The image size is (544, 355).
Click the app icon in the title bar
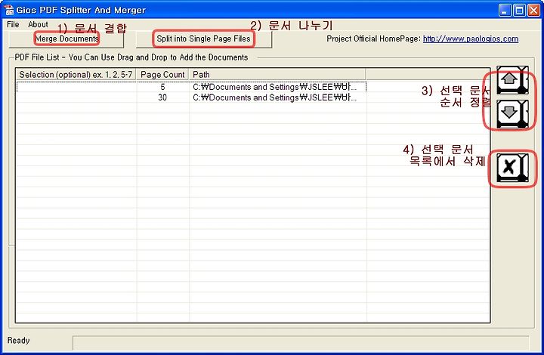[8, 10]
